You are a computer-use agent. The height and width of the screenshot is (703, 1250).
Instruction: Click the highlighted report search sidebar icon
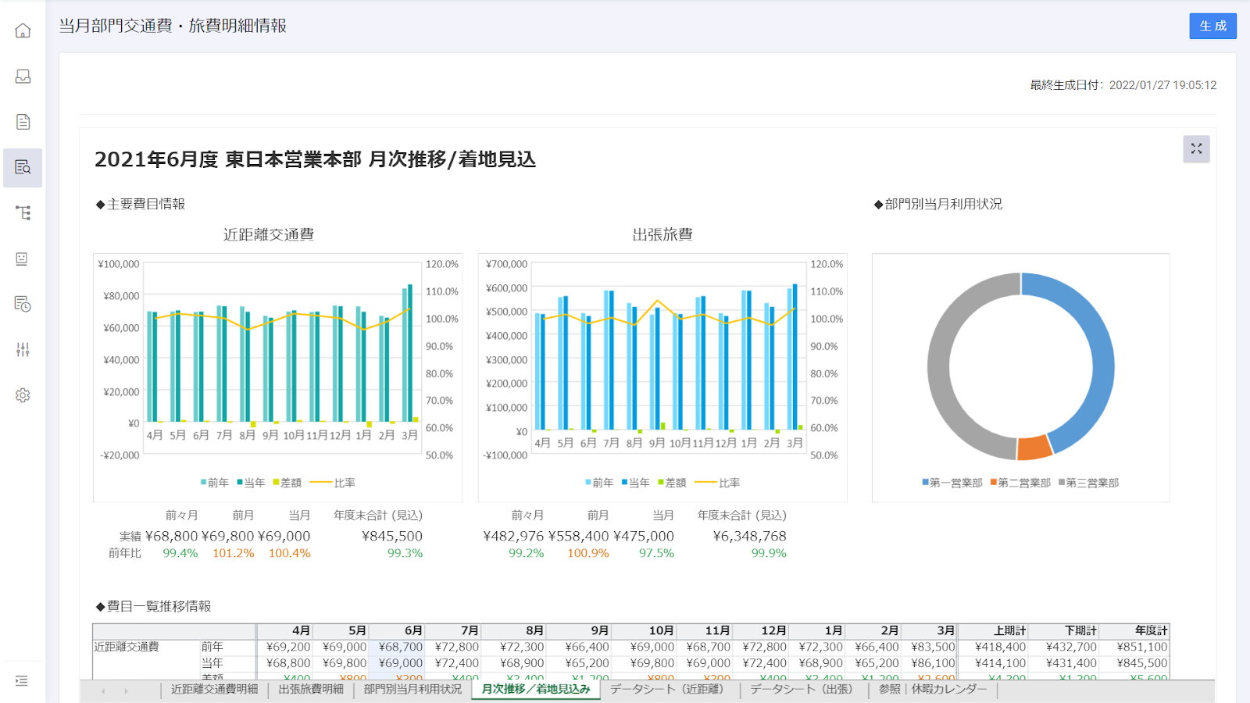click(23, 167)
